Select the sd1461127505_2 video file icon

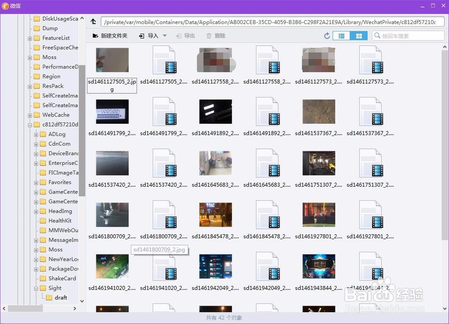click(x=164, y=60)
